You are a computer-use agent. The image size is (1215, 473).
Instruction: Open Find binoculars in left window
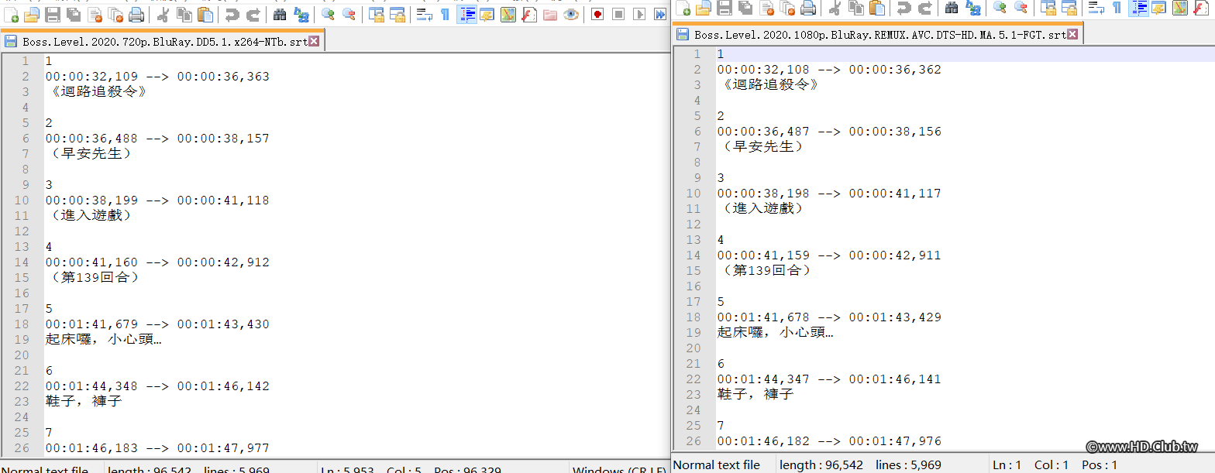(x=280, y=15)
